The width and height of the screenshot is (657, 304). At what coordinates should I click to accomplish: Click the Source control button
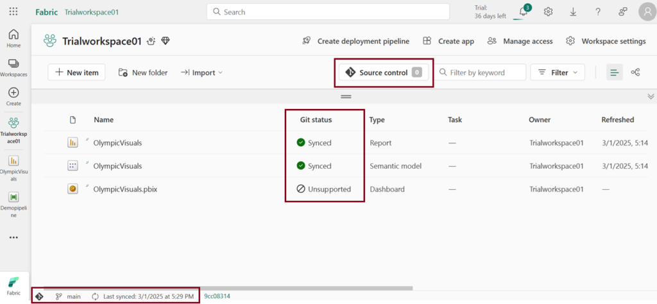click(x=383, y=72)
